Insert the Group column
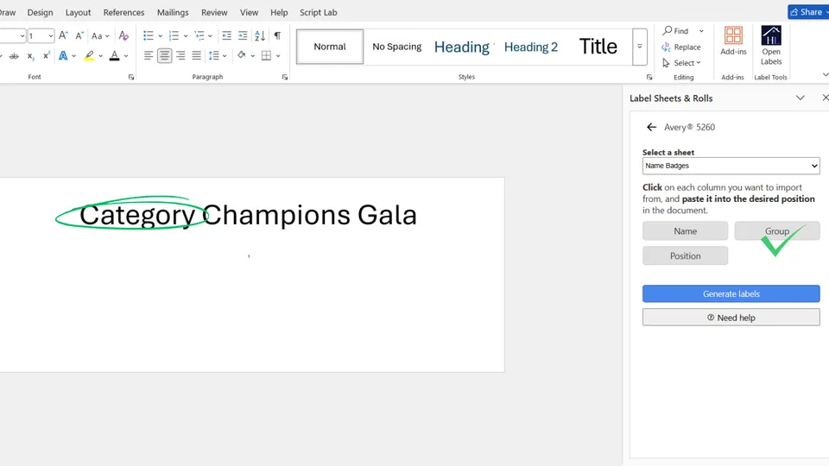The height and width of the screenshot is (466, 829). 777,231
